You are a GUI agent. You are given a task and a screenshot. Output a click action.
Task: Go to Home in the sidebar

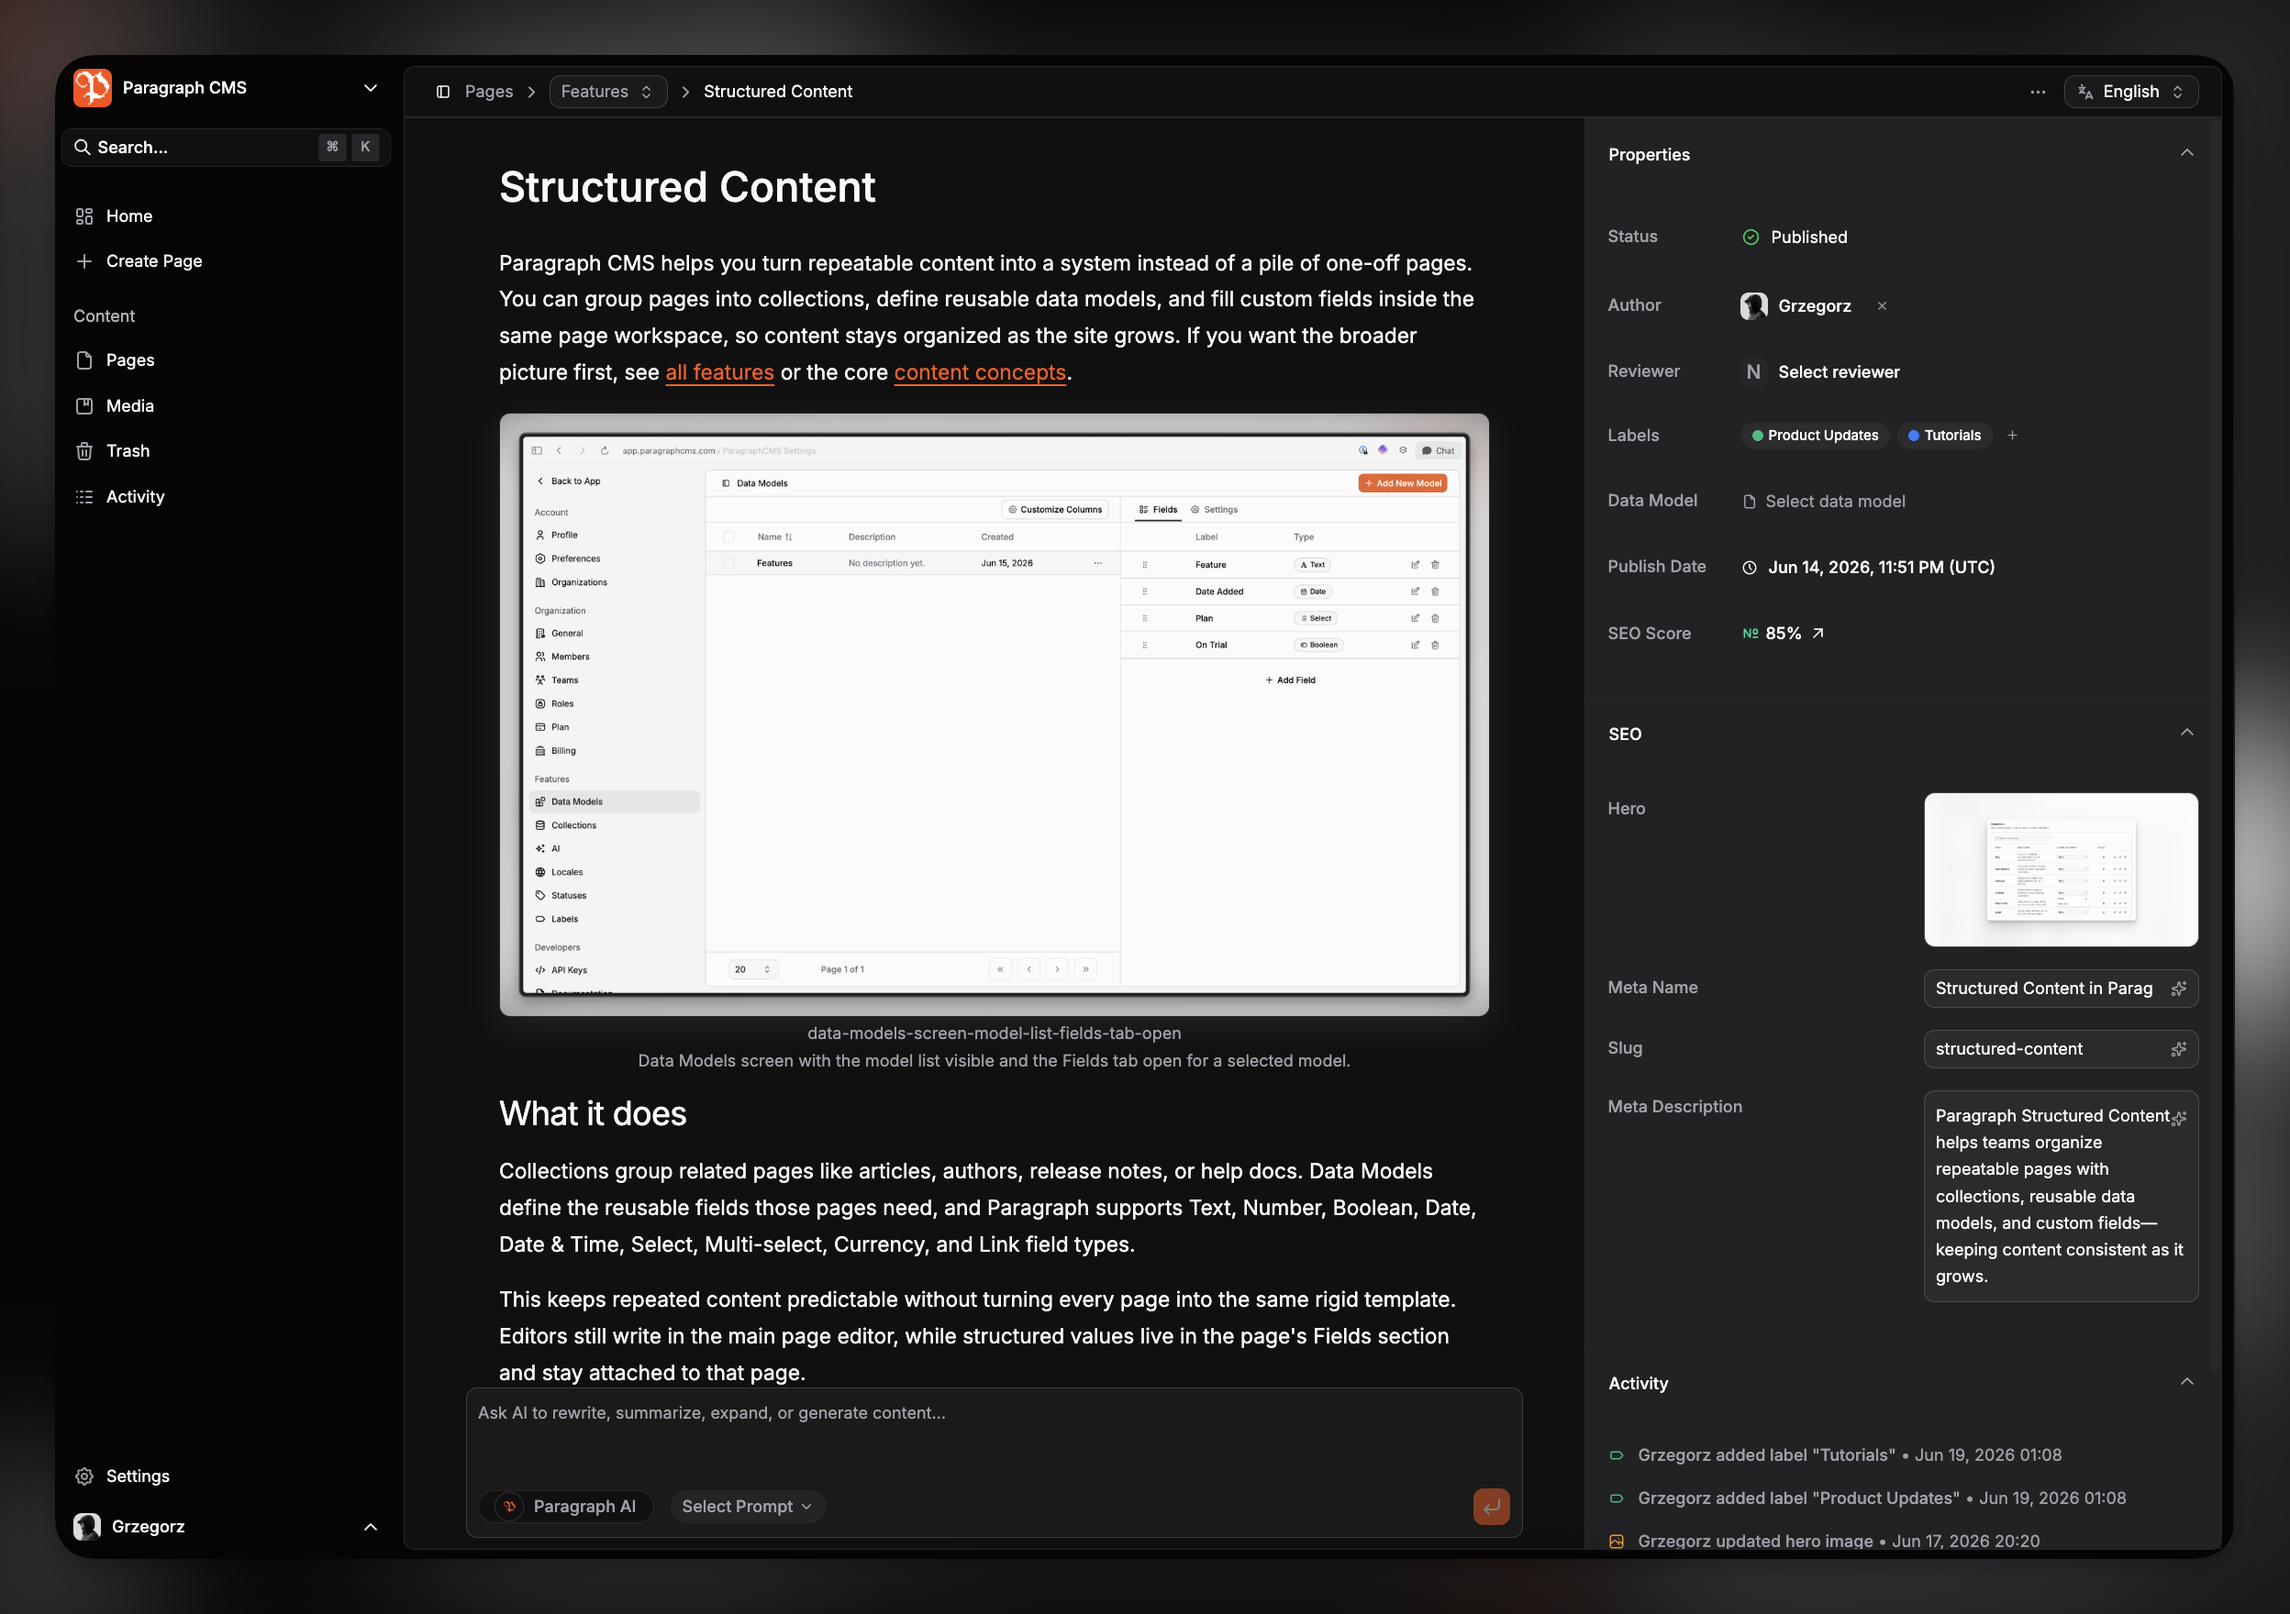tap(129, 216)
